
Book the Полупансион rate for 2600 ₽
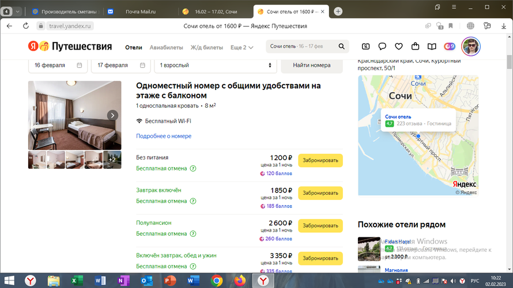click(x=320, y=226)
